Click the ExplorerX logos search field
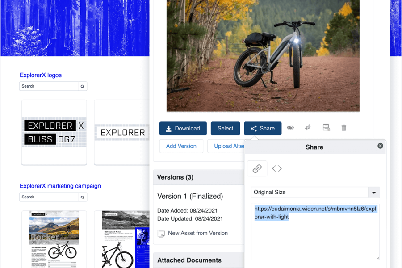The height and width of the screenshot is (268, 402). pyautogui.click(x=49, y=86)
